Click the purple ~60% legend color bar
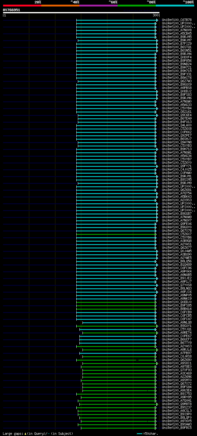Viewport: 197px width, 436px height. click(x=98, y=6)
